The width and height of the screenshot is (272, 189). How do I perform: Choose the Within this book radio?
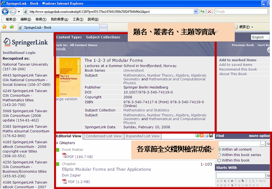pos(220,160)
